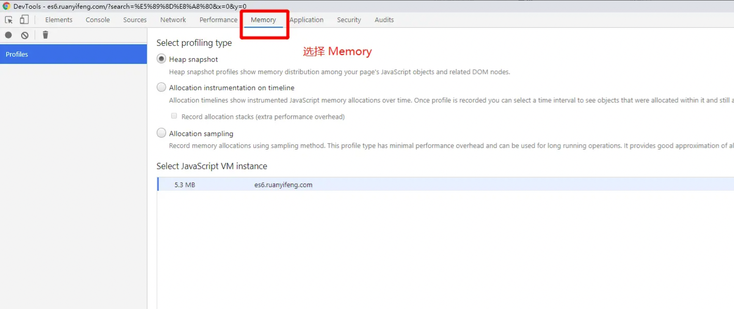Go to the Performance tab
734x309 pixels.
pyautogui.click(x=218, y=20)
